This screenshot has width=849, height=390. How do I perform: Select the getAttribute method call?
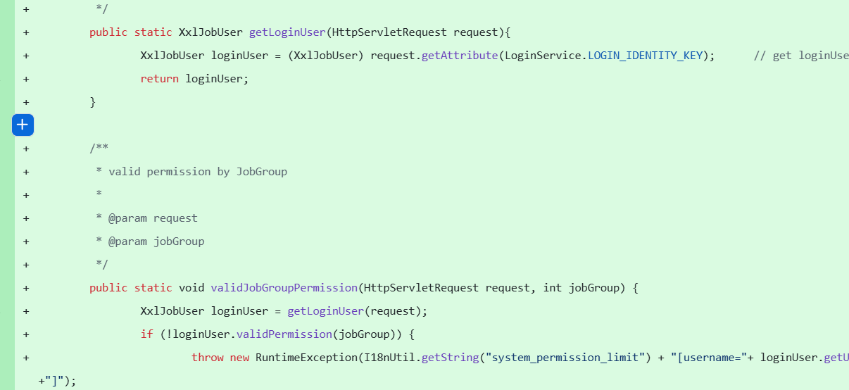pos(459,56)
